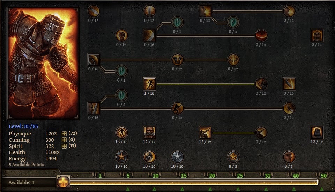This screenshot has height=192, width=335.
Task: Increase Spirit with its plus button
Action: click(64, 146)
